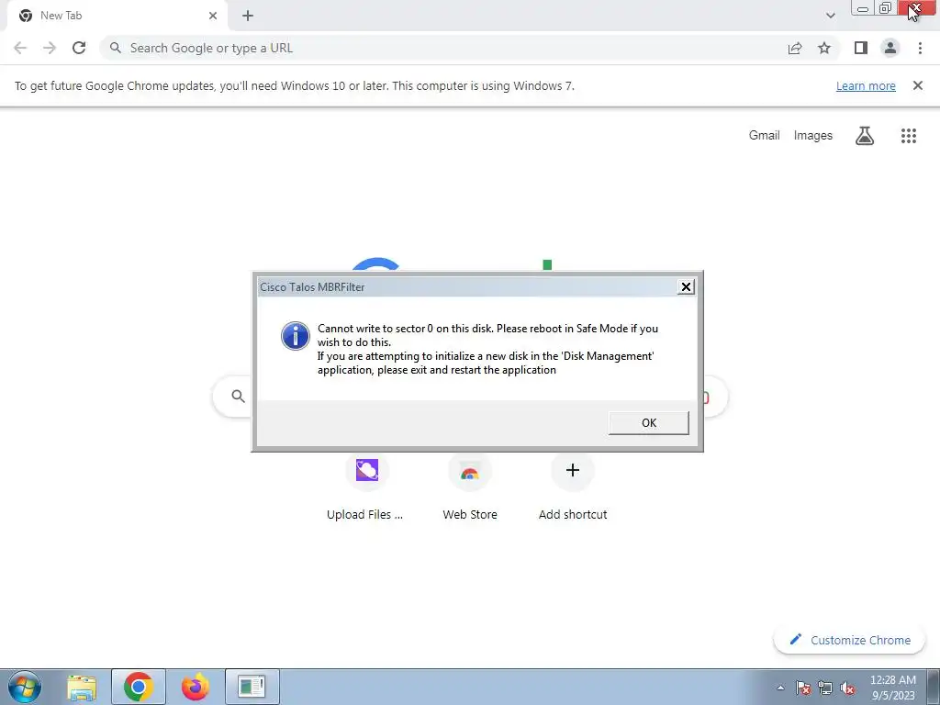The image size is (940, 705).
Task: Expand the tab search chevron
Action: 830,17
